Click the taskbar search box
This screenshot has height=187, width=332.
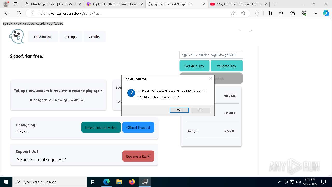[50, 182]
